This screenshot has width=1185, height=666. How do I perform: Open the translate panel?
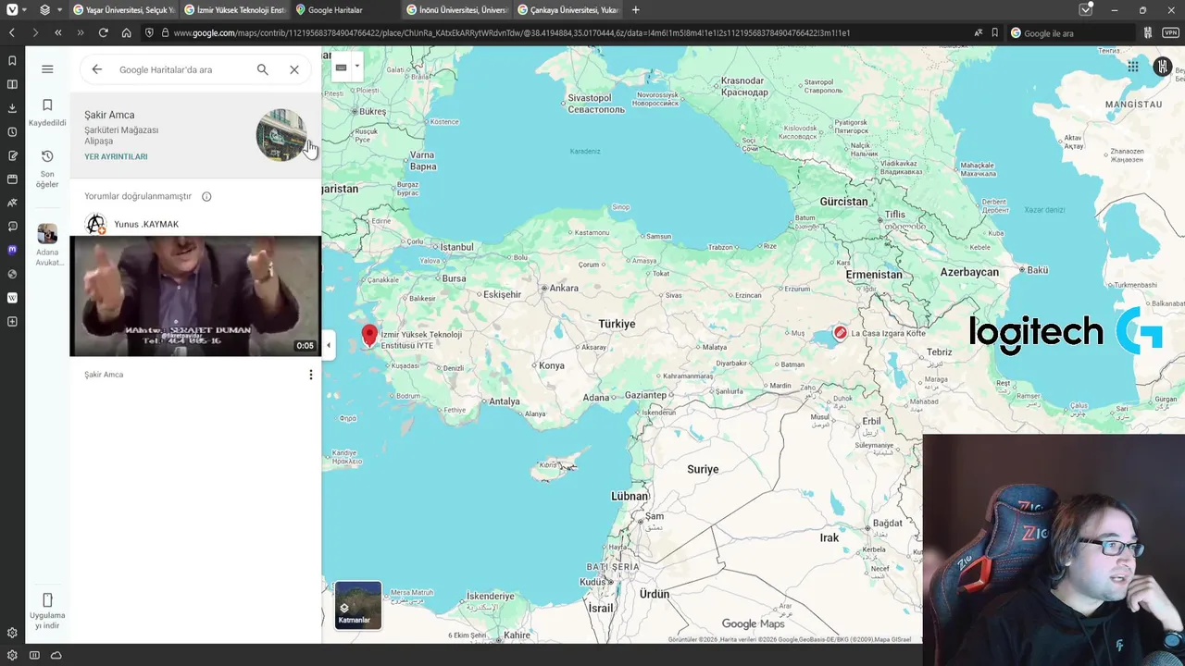[x=12, y=203]
